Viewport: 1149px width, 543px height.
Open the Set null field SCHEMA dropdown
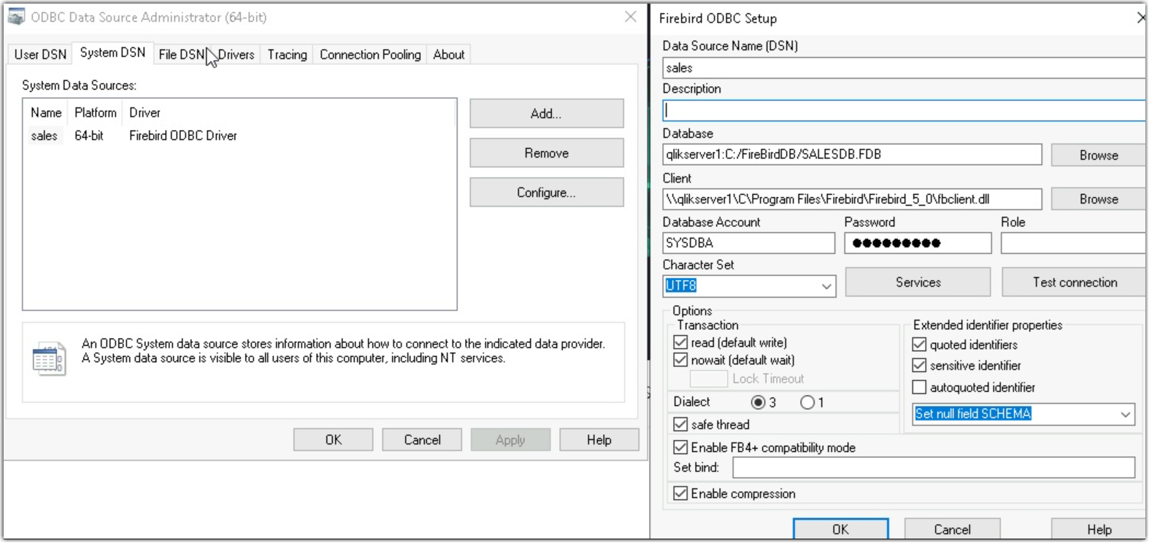point(1125,415)
